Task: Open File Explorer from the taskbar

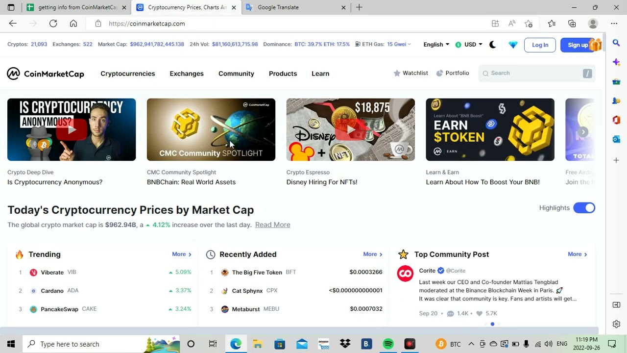Action: pyautogui.click(x=258, y=344)
